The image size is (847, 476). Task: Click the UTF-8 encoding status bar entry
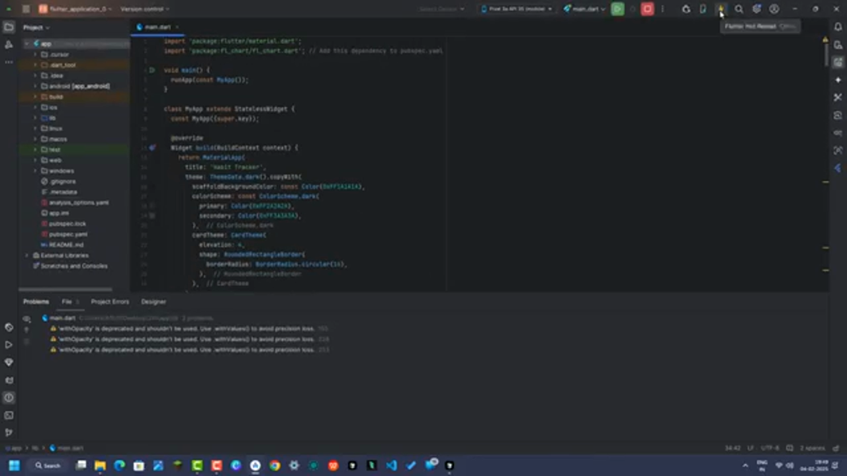point(770,448)
